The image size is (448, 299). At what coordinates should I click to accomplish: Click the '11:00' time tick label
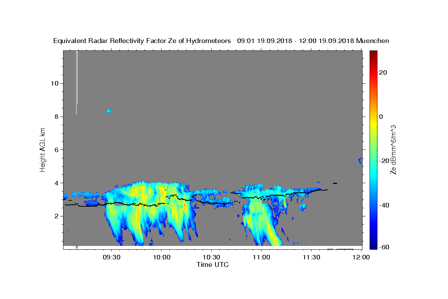(261, 257)
